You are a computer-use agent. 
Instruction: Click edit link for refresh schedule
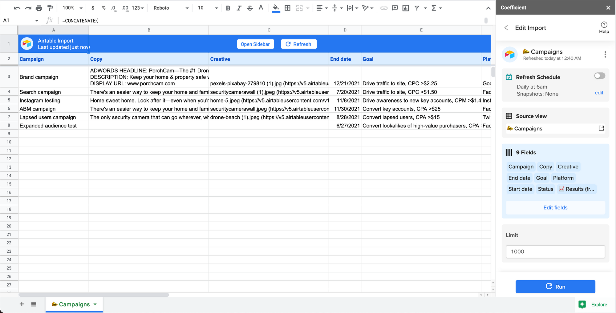[599, 93]
